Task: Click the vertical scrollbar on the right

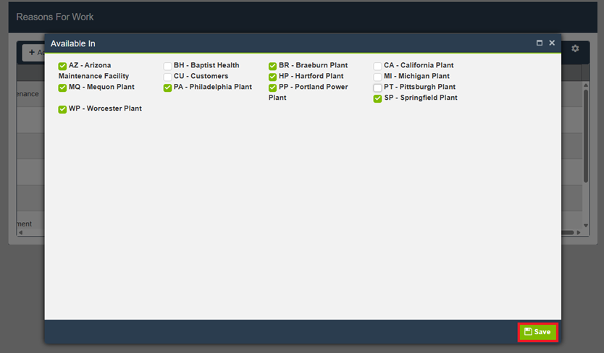Action: pos(585,137)
